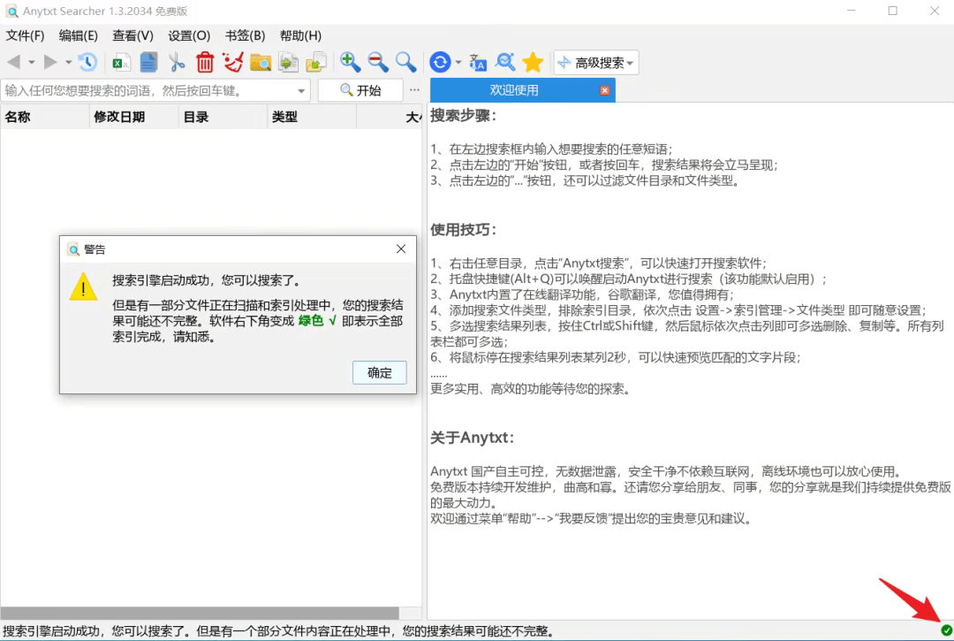The width and height of the screenshot is (954, 641).
Task: Open the search history clock icon
Action: coord(87,62)
